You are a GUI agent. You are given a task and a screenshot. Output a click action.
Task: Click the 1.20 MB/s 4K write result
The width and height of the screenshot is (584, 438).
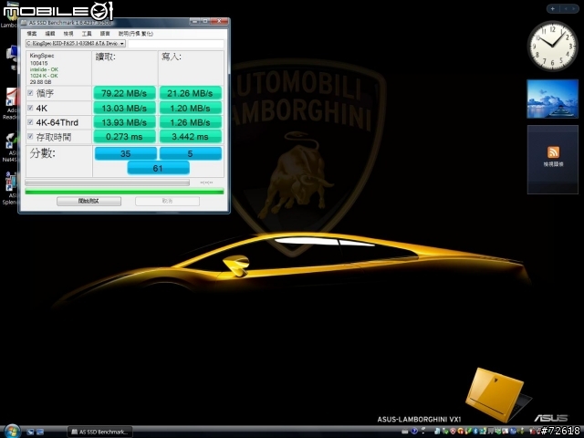coord(191,108)
